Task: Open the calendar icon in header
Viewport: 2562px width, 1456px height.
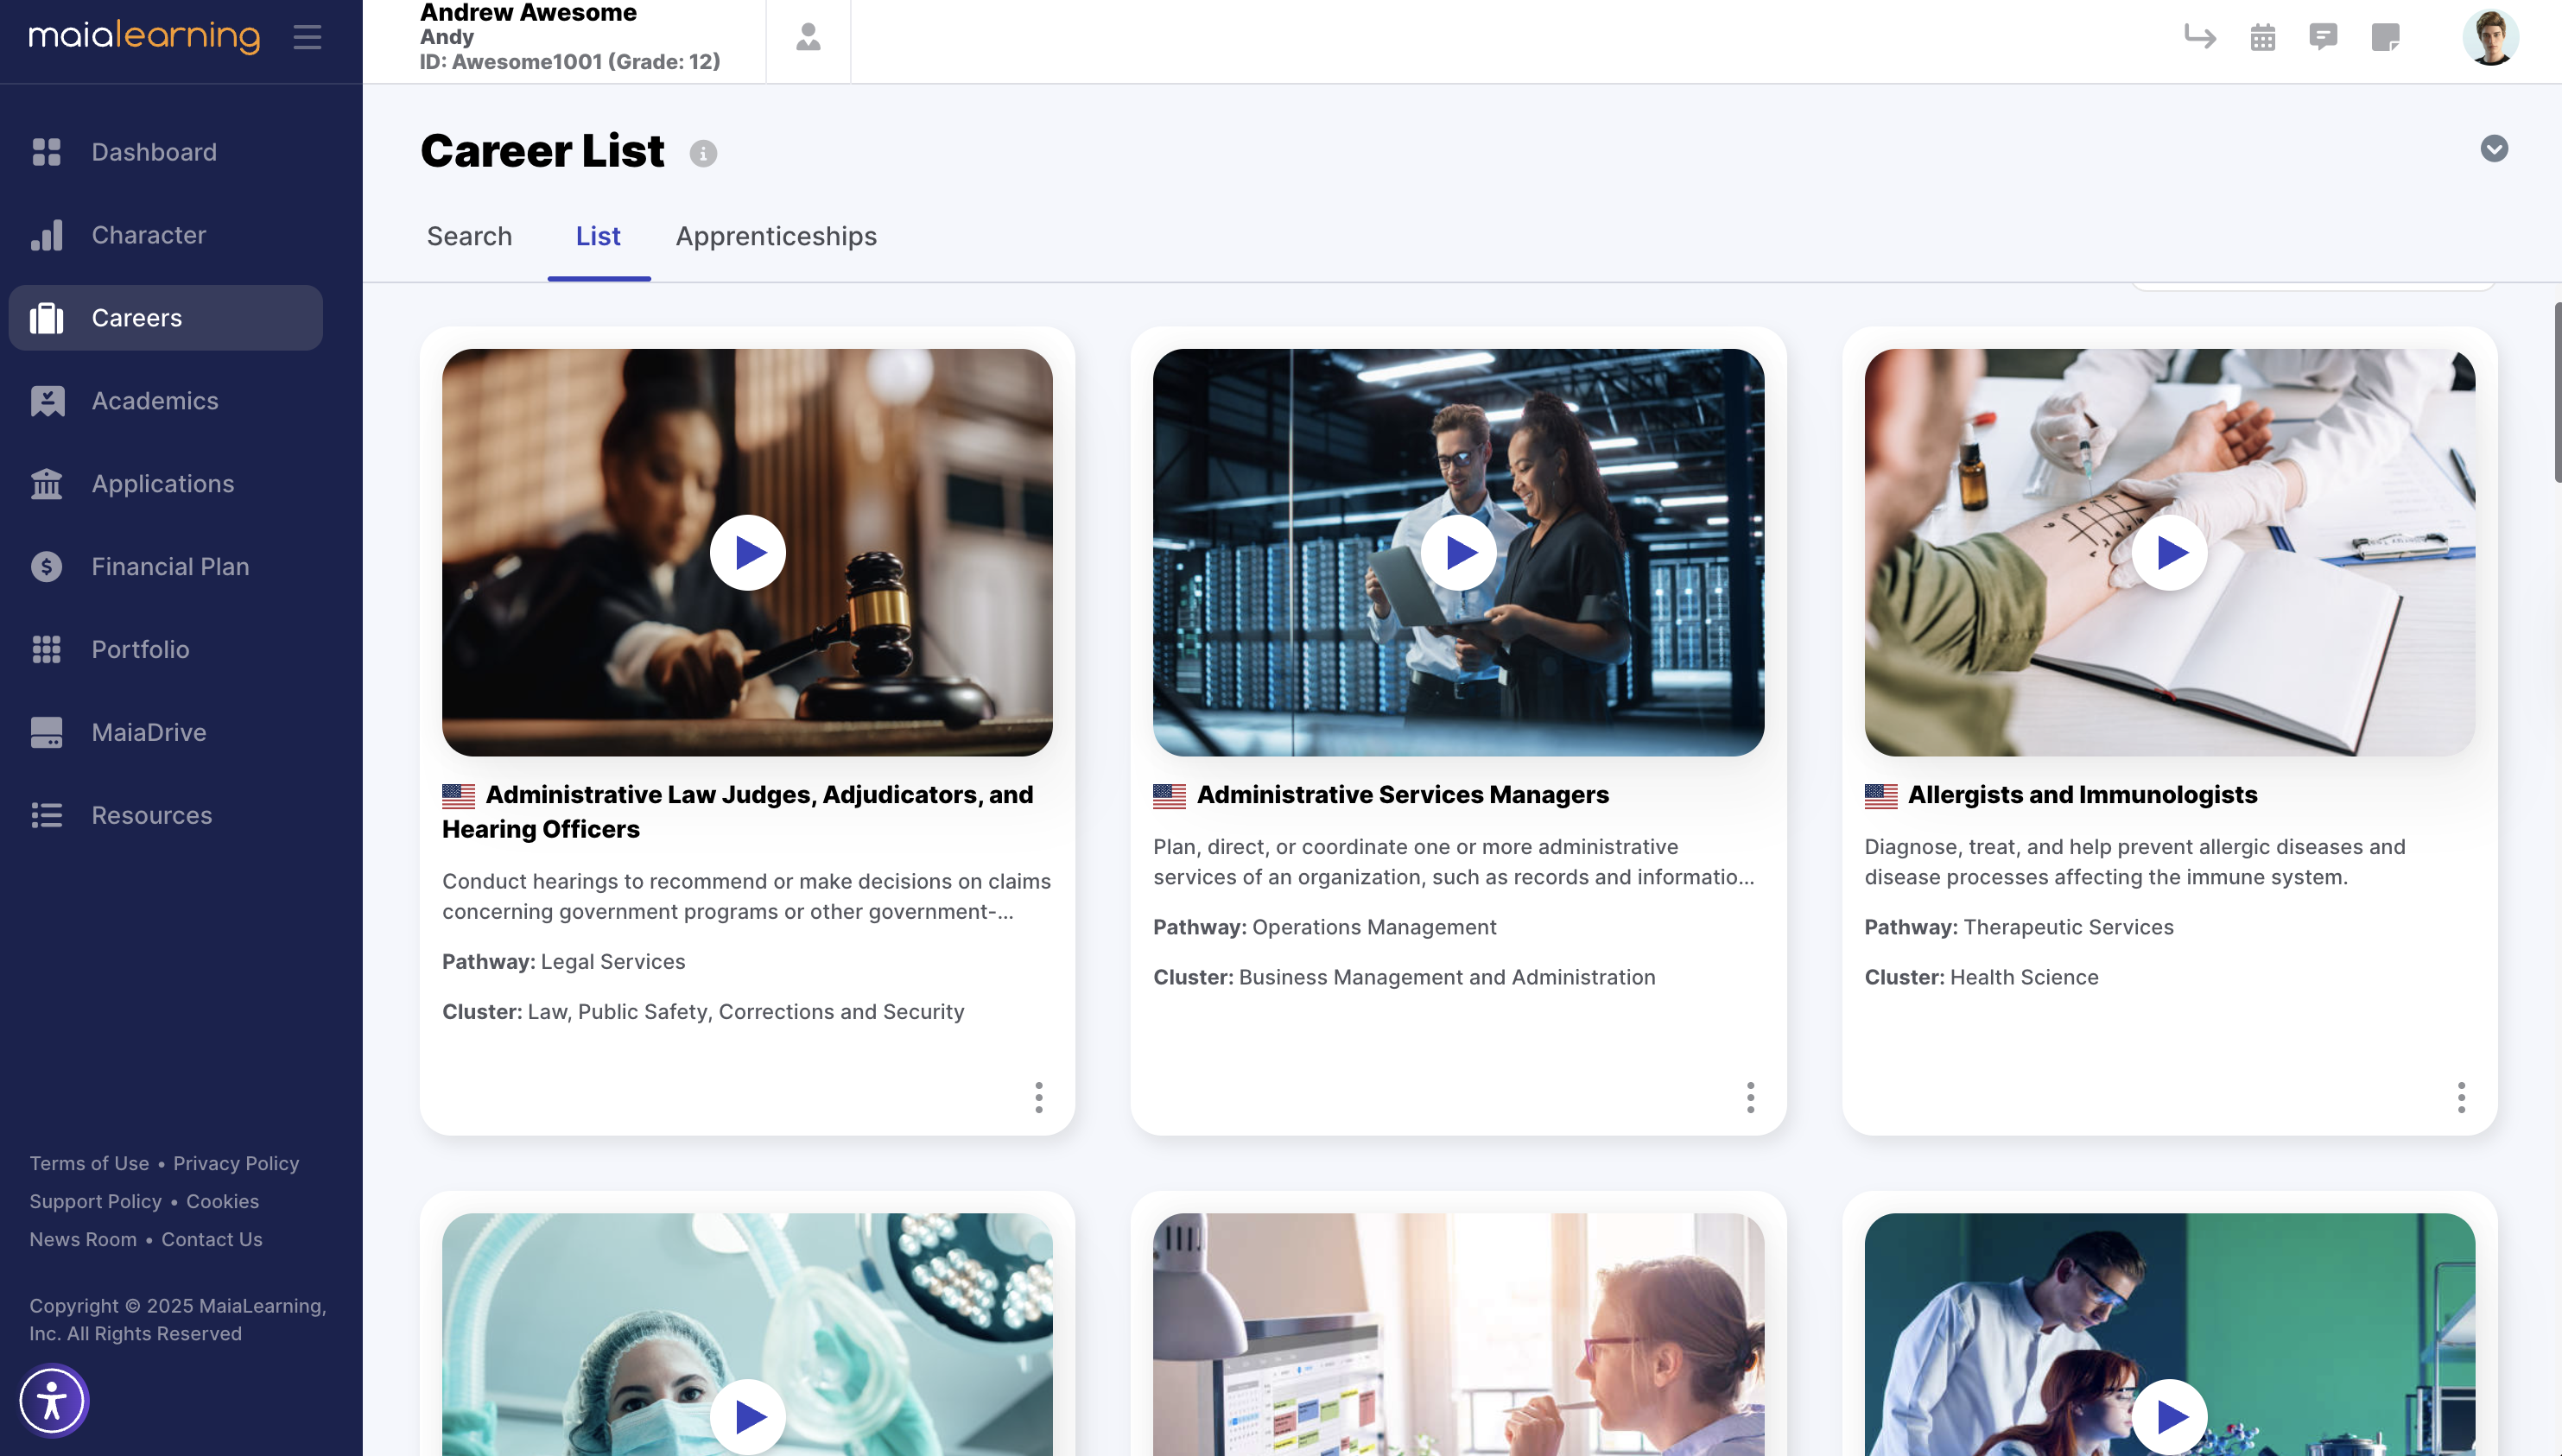Action: pos(2263,38)
